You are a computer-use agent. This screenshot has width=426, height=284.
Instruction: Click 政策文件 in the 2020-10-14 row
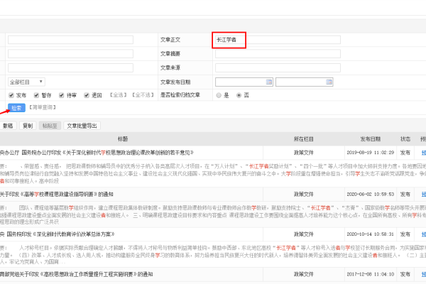coord(303,234)
